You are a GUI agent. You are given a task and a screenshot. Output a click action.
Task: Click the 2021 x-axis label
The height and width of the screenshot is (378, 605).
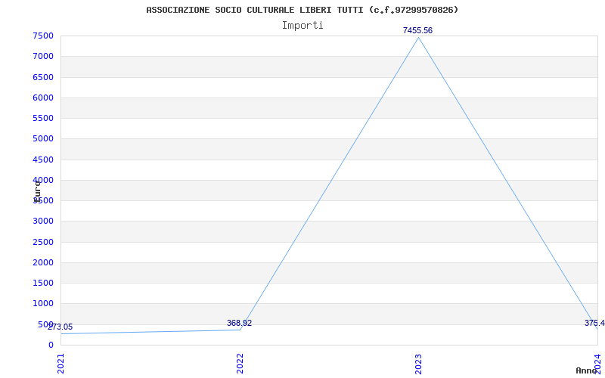click(60, 364)
